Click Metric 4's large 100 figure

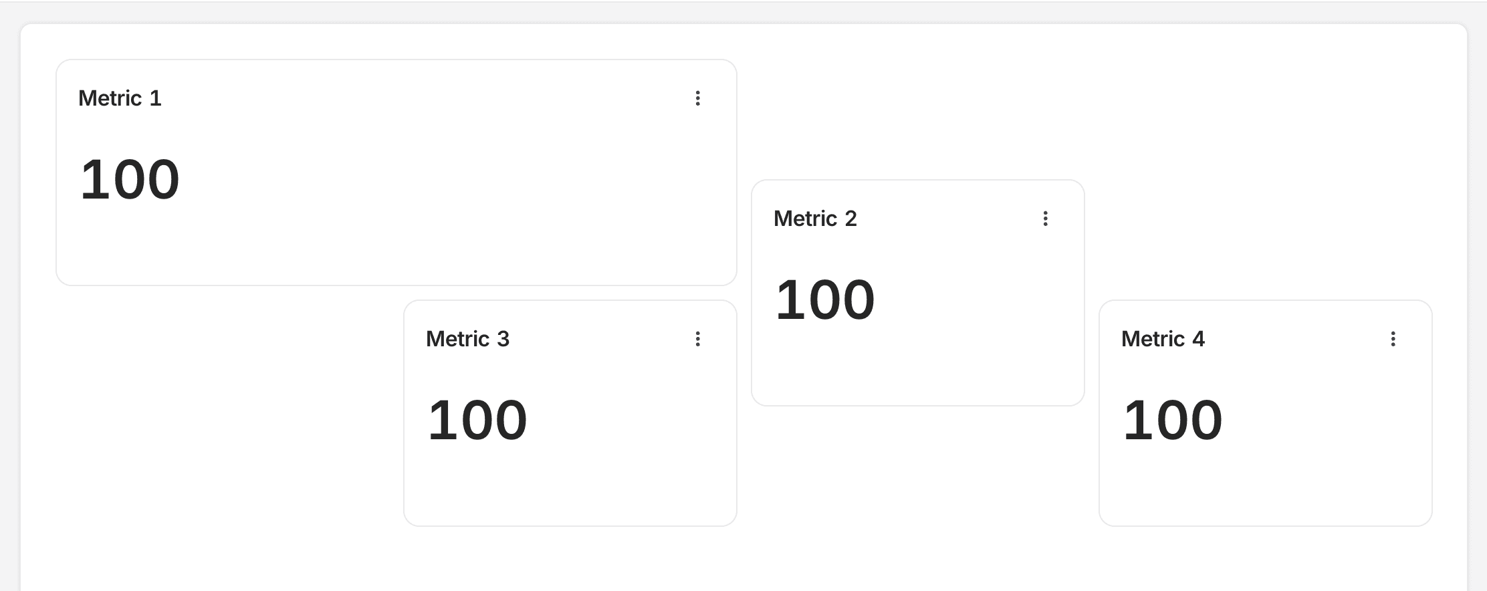(1173, 420)
